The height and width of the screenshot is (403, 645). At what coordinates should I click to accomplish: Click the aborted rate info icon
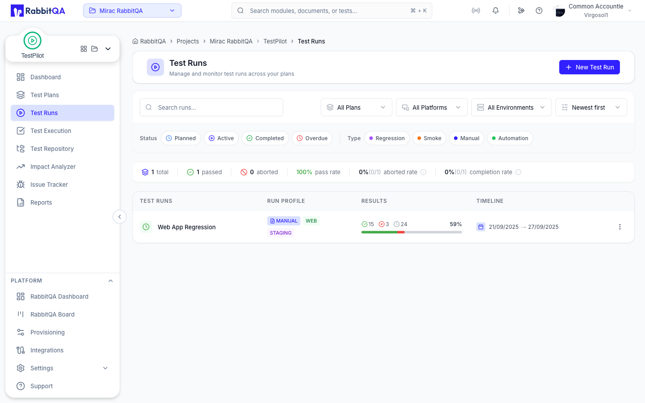(423, 172)
